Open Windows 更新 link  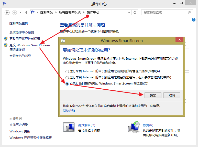click(x=20, y=131)
